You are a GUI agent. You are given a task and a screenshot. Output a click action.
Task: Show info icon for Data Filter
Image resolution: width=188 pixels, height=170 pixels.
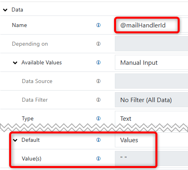pyautogui.click(x=98, y=100)
